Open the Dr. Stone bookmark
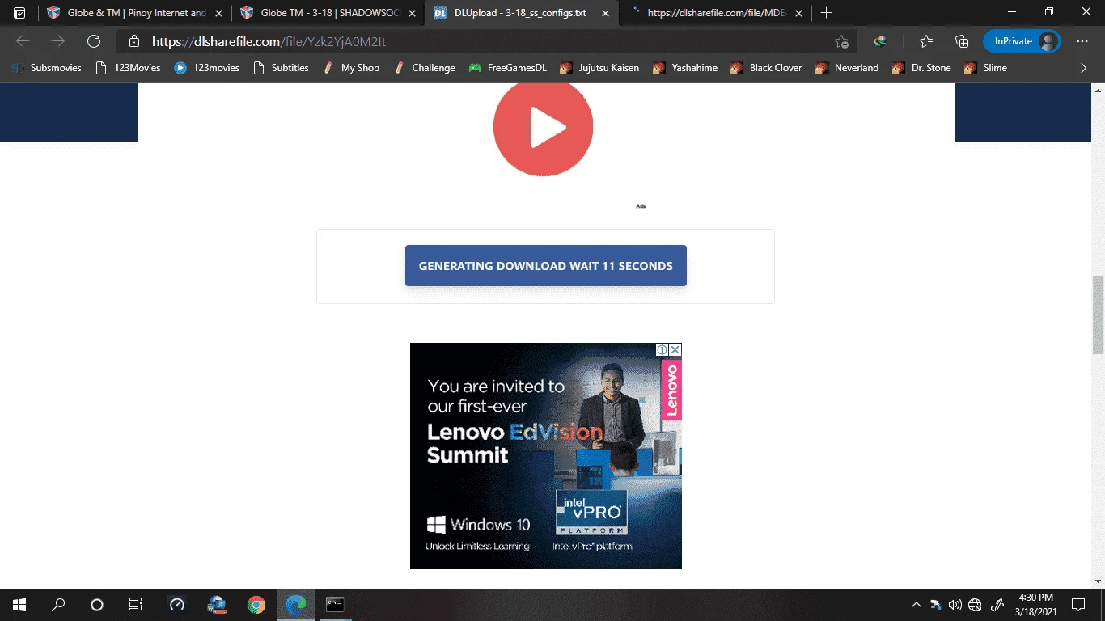 pos(921,68)
